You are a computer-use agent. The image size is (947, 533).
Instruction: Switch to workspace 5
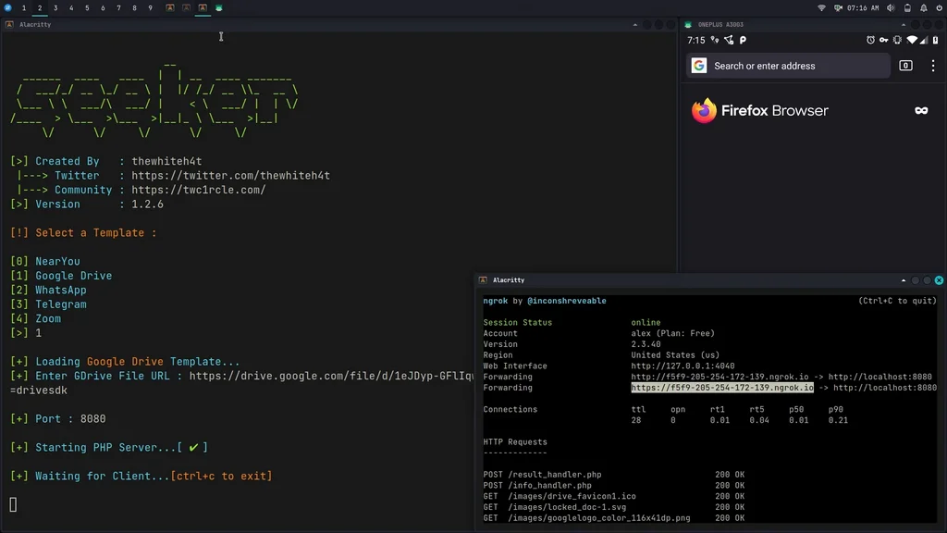pyautogui.click(x=86, y=8)
